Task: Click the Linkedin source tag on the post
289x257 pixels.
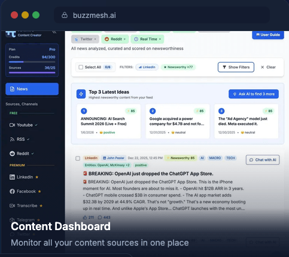Action: point(91,158)
